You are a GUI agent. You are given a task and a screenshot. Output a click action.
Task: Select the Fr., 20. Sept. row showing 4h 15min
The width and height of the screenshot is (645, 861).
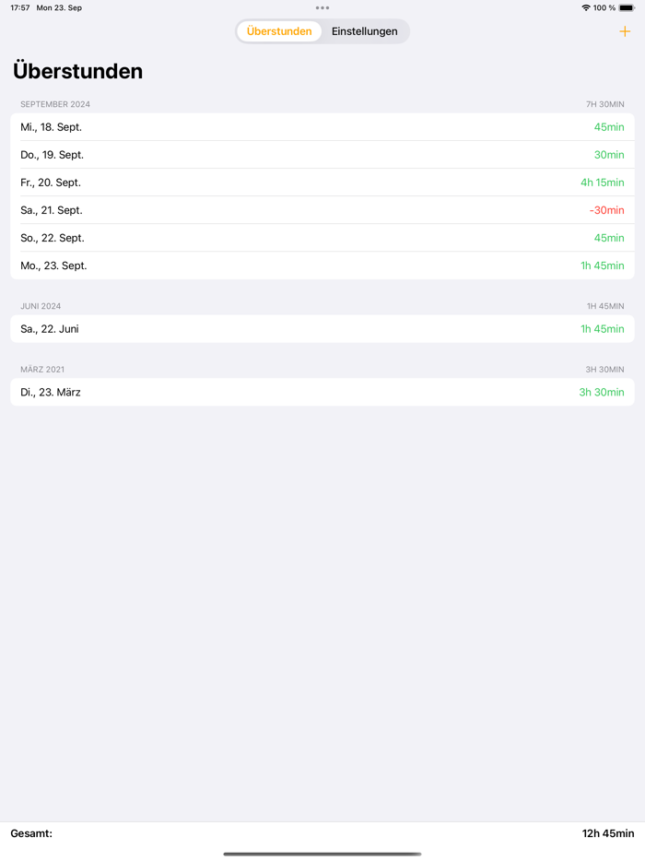pos(322,182)
